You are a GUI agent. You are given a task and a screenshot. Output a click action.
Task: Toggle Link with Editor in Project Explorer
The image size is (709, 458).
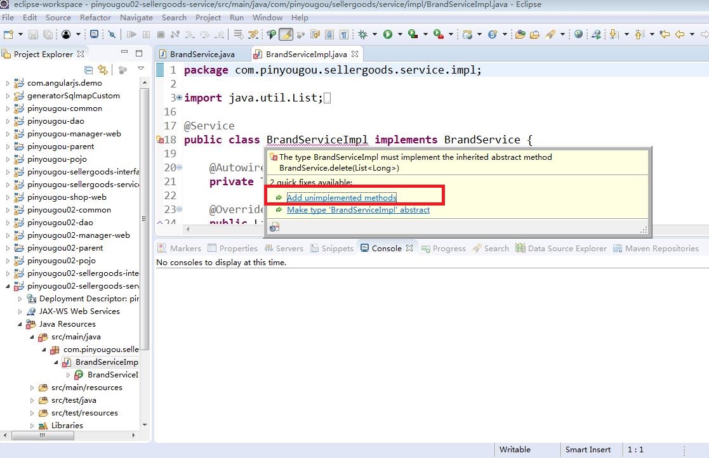click(103, 70)
